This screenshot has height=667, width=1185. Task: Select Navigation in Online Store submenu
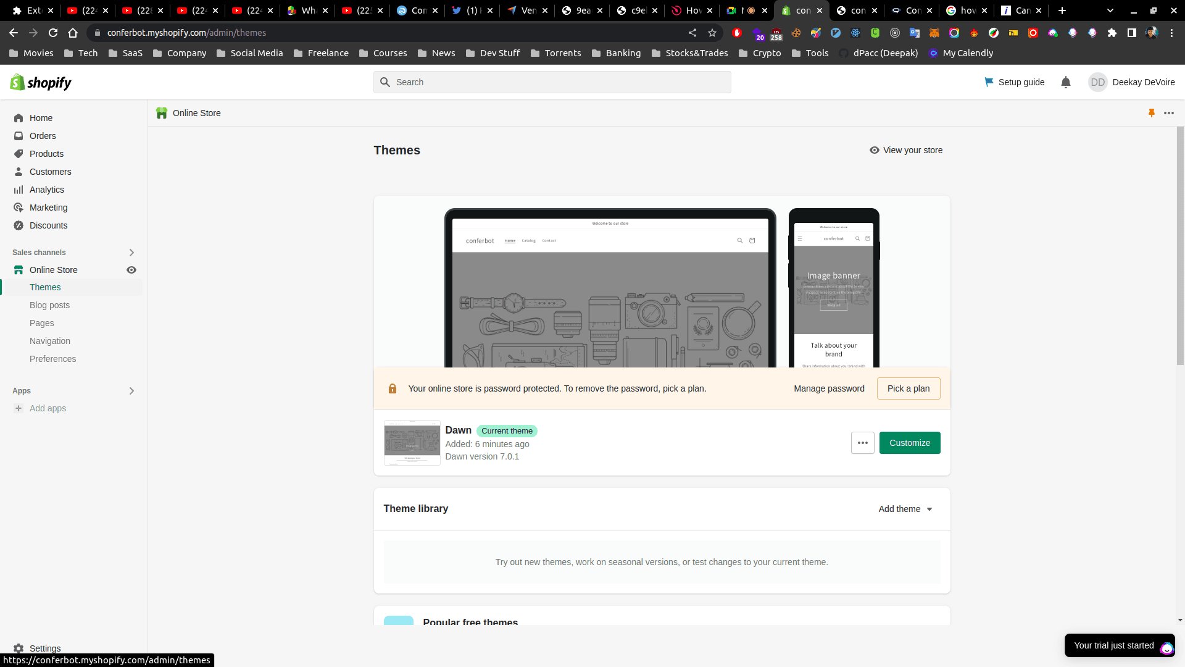pyautogui.click(x=49, y=341)
